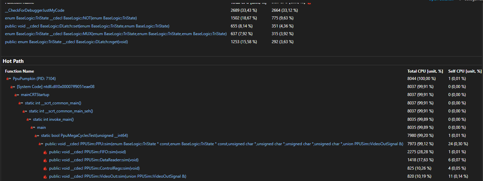Select static int invoke_main()

point(53,119)
